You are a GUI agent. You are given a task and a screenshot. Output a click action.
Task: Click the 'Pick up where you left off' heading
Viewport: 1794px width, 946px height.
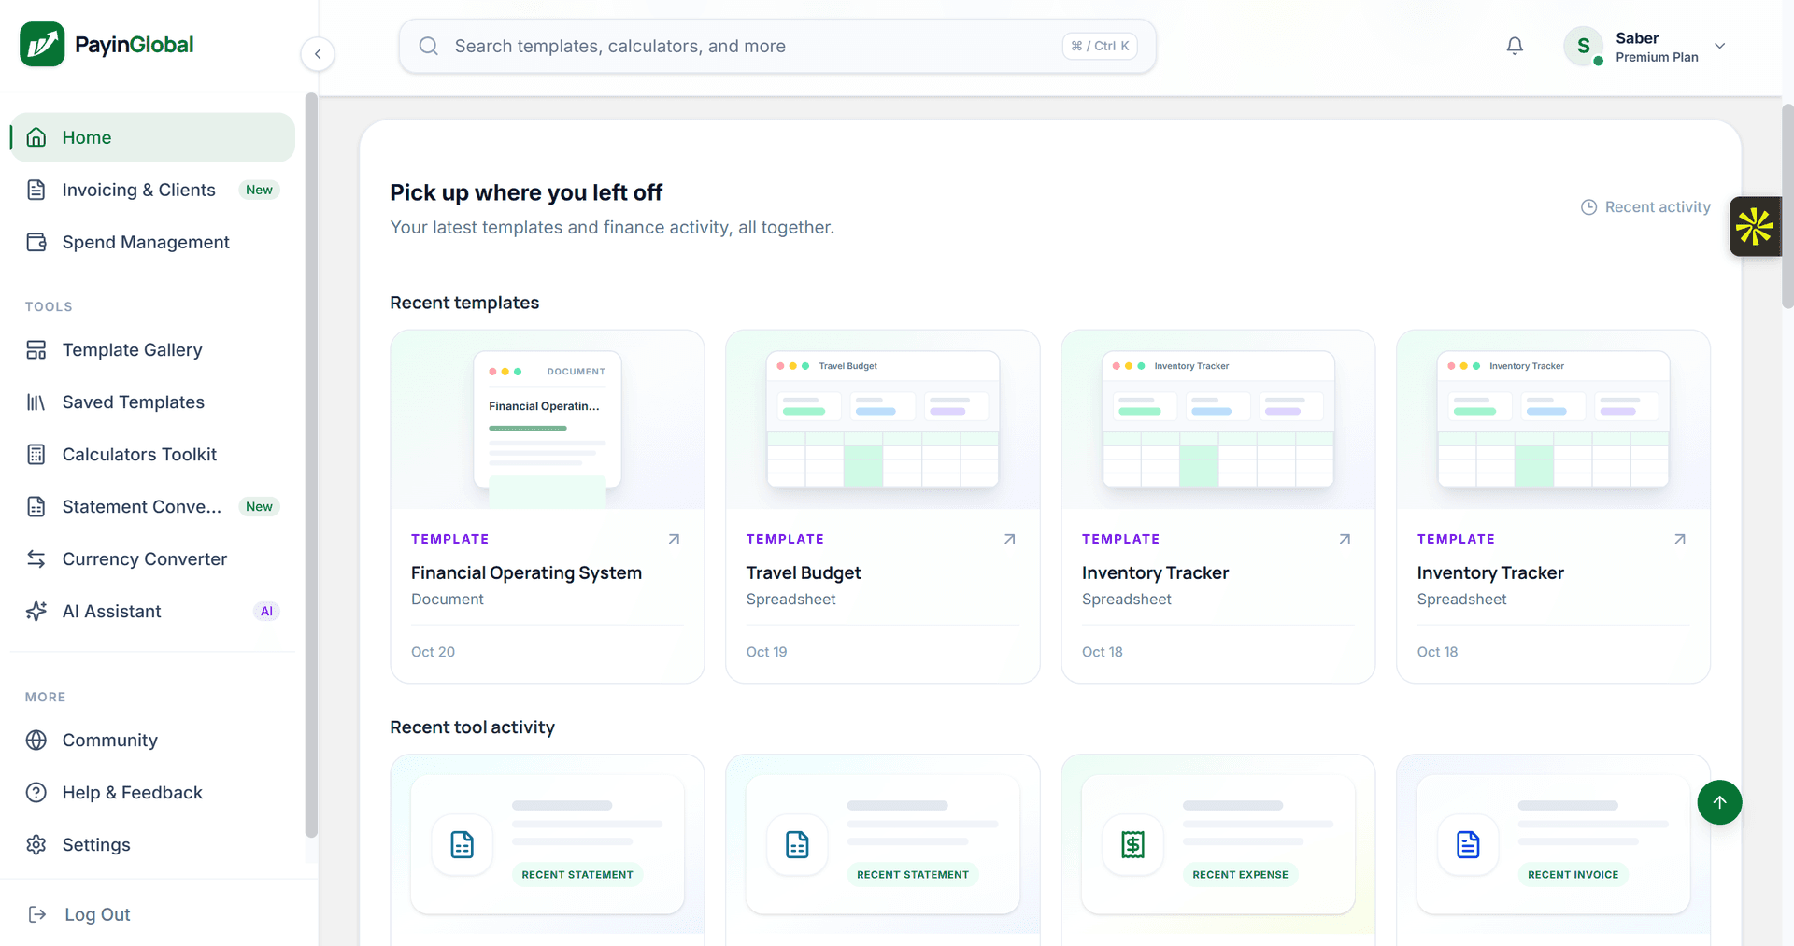[x=525, y=192]
